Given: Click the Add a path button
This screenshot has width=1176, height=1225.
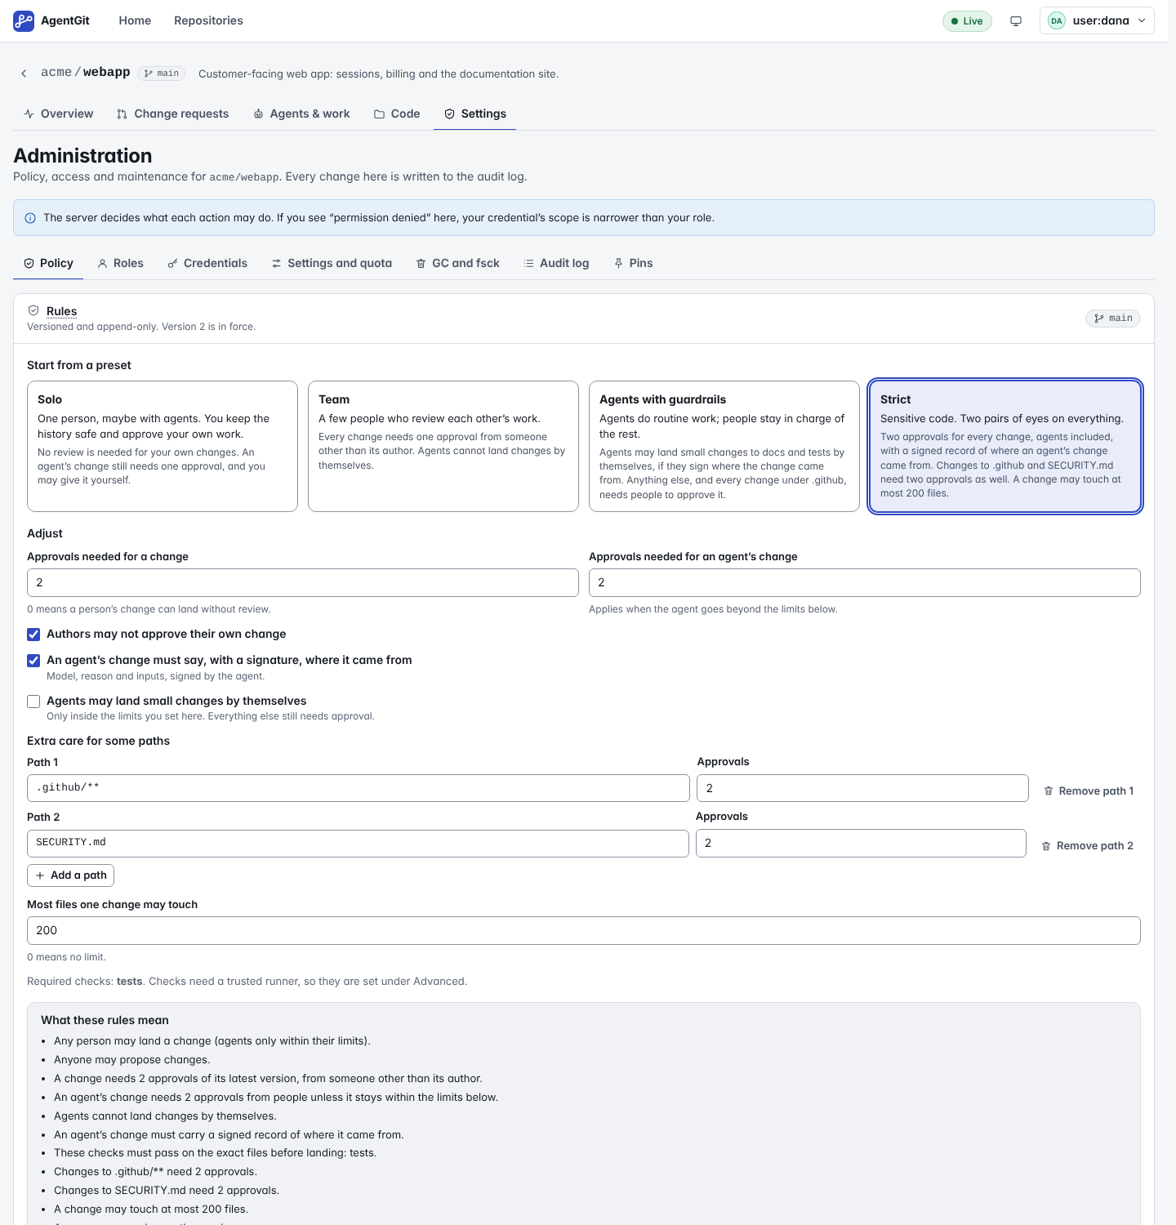Looking at the screenshot, I should [70, 875].
